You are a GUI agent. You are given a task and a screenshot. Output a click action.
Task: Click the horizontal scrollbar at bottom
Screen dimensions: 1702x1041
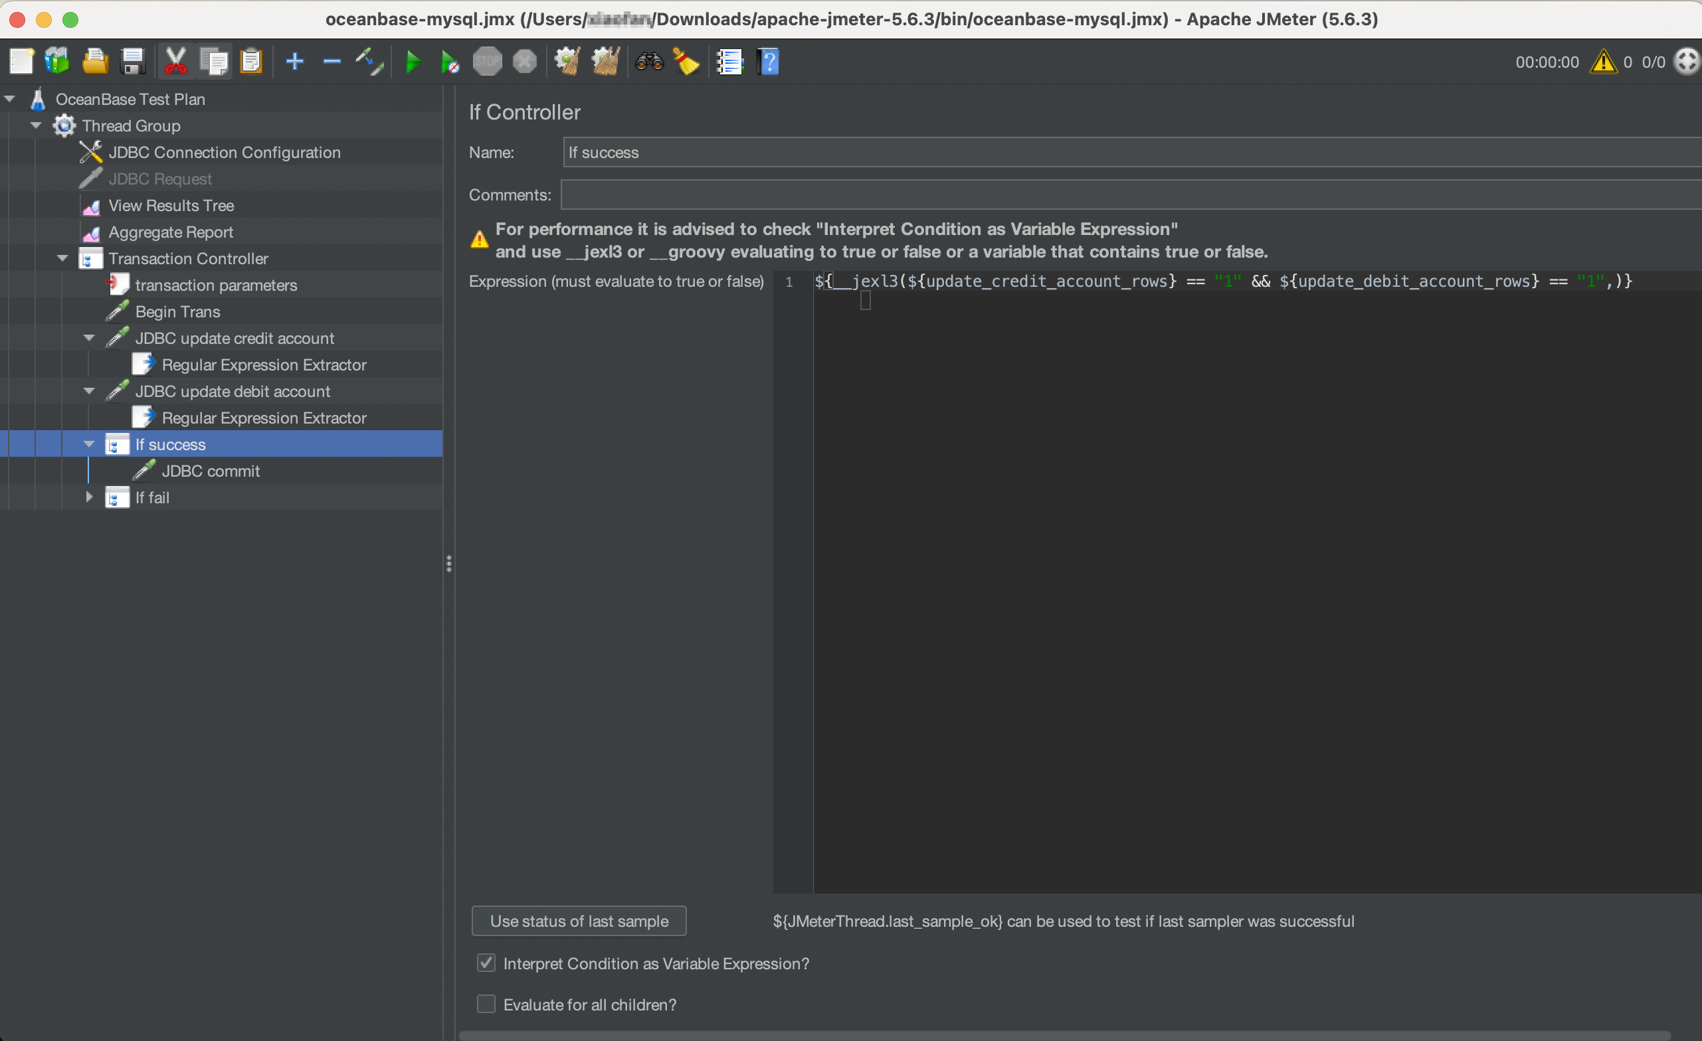tap(1064, 1035)
